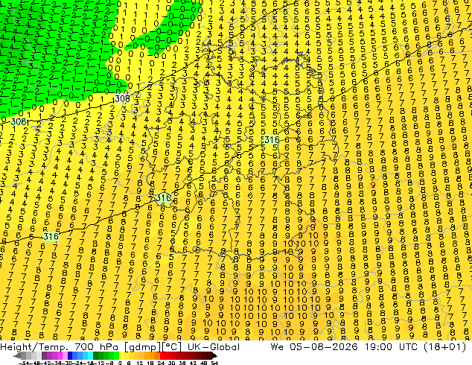The width and height of the screenshot is (472, 365).
Task: Click the dark green swatch at legend value -12
Action: [96, 355]
